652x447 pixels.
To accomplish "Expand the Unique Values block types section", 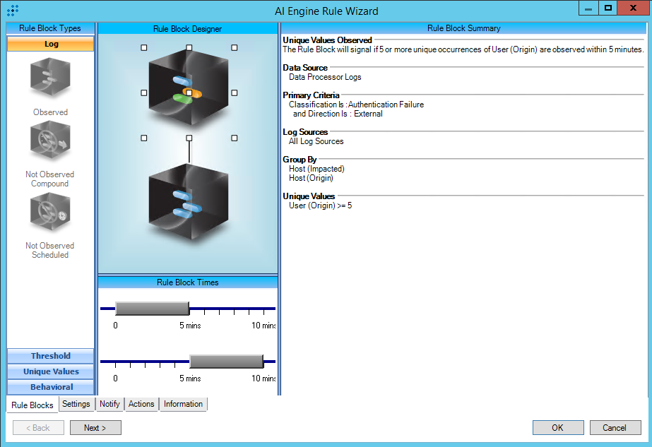I will coord(50,371).
